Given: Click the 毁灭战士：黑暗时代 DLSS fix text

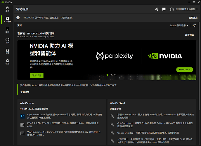Looking at the screenshot, I should click(x=155, y=141).
